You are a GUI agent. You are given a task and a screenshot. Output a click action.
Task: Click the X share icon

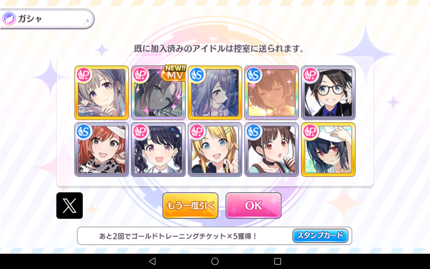click(70, 206)
